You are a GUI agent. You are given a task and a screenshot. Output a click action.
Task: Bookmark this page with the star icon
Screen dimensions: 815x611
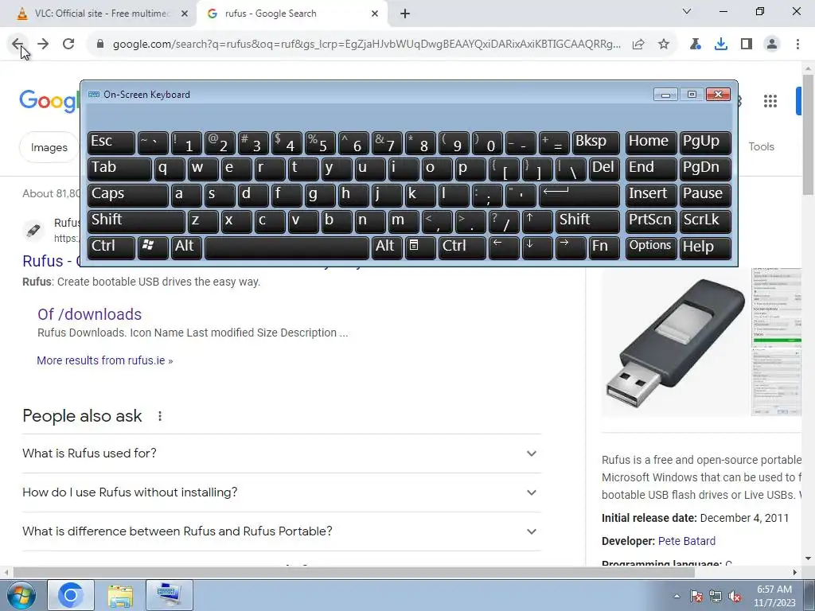pos(664,45)
